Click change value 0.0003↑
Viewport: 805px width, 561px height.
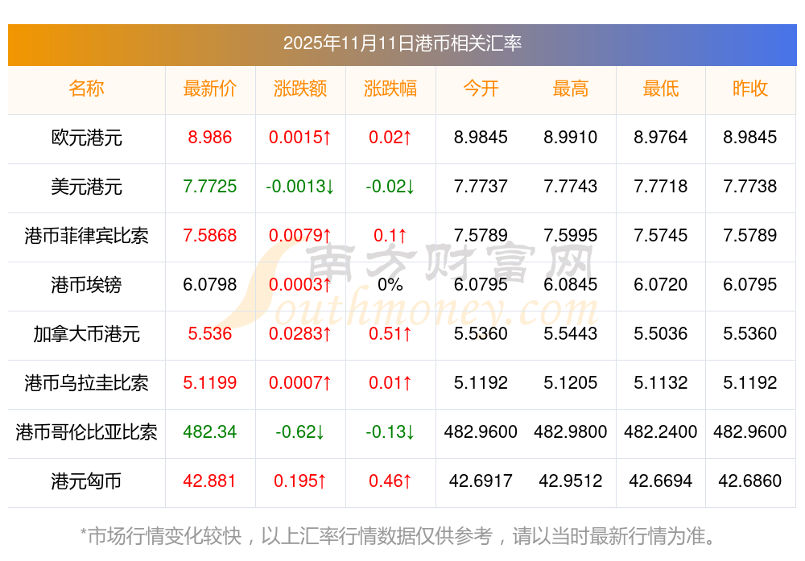300,284
